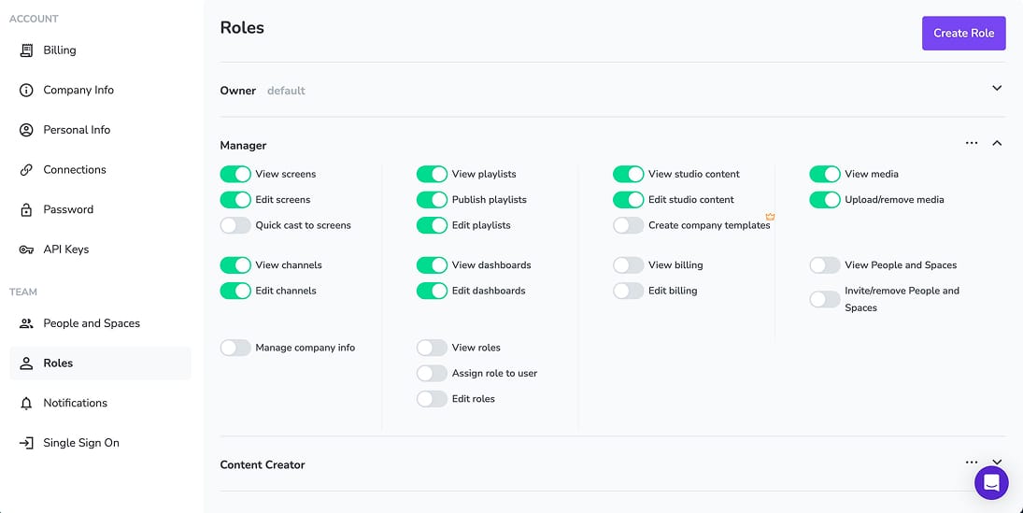
Task: Turn off the View media toggle
Action: pos(825,174)
